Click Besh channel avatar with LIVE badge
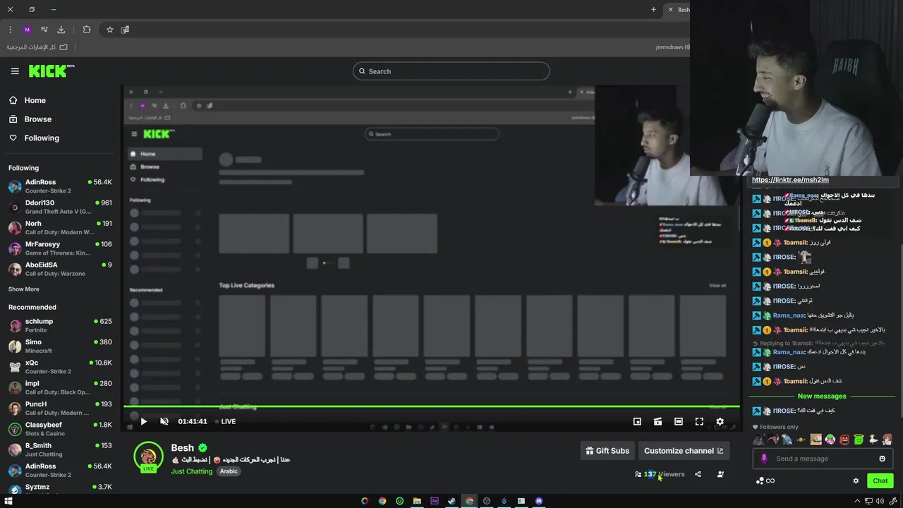903x508 pixels. point(149,457)
